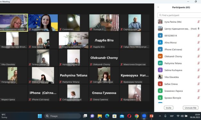Screen dimensions: 201x120
Task: Click the Find a participant search field
Action: click(x=179, y=15)
